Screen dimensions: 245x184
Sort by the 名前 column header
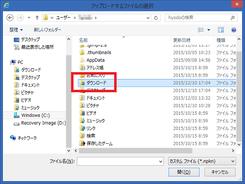pyautogui.click(x=83, y=40)
